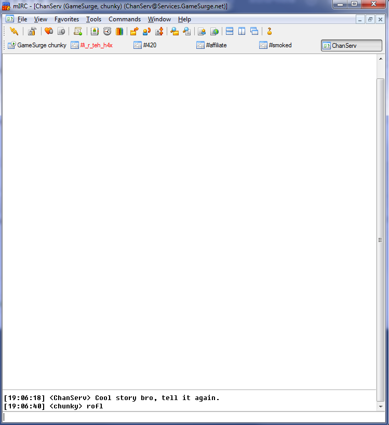
Task: Open the Colors books icon
Action: 119,31
